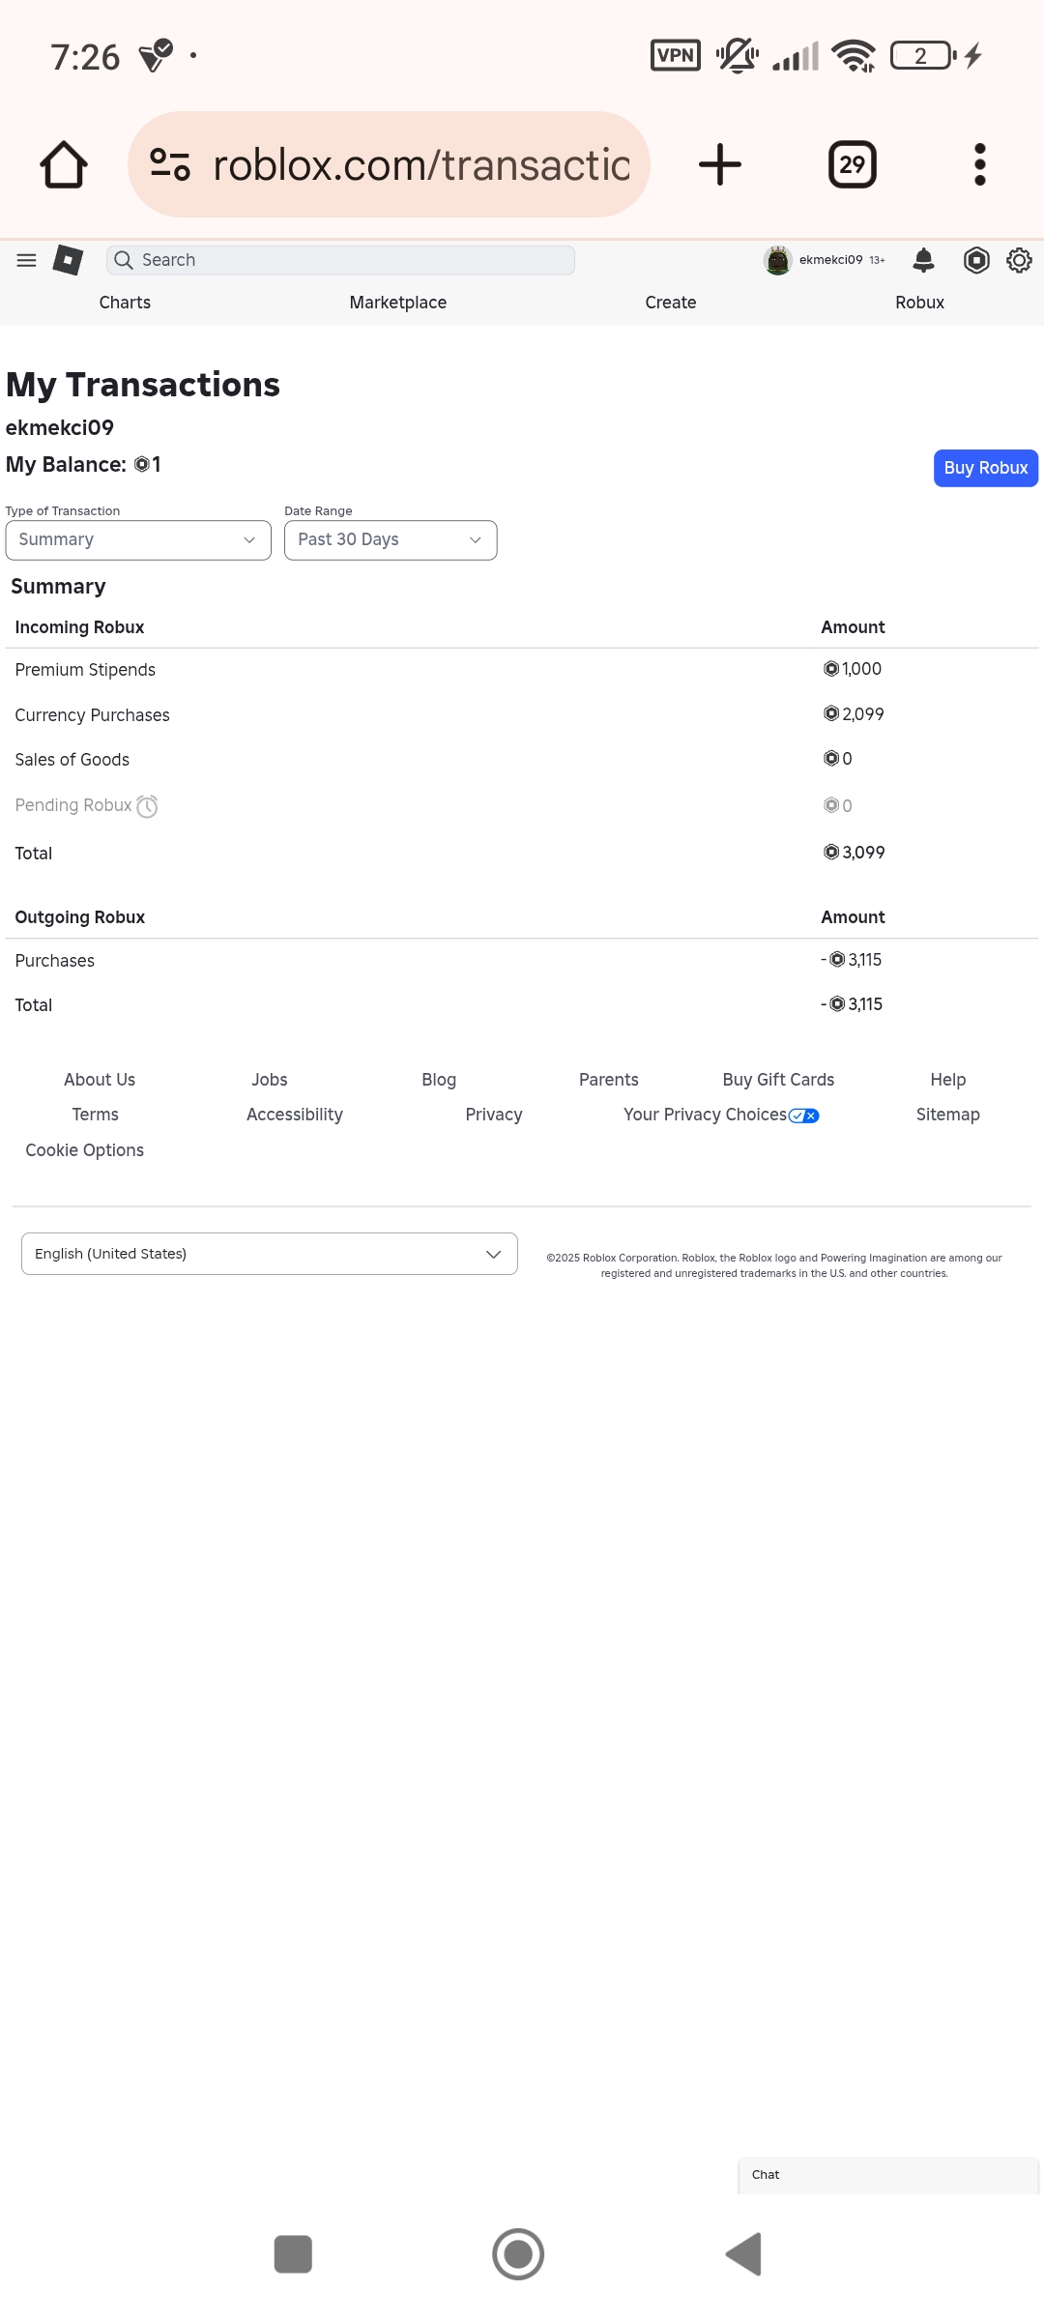Expand the Type of Transaction Summary dropdown
1044x2320 pixels.
pos(138,540)
